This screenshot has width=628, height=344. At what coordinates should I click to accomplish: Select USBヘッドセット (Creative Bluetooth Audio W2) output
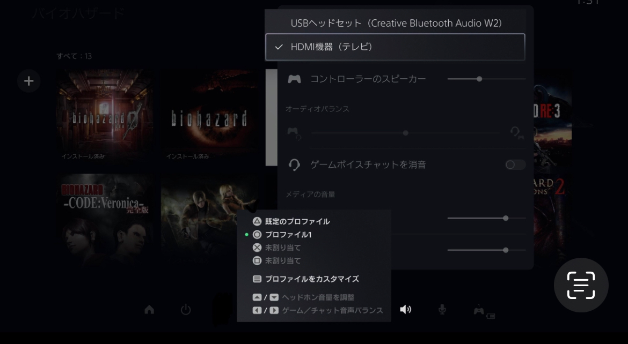(x=395, y=23)
